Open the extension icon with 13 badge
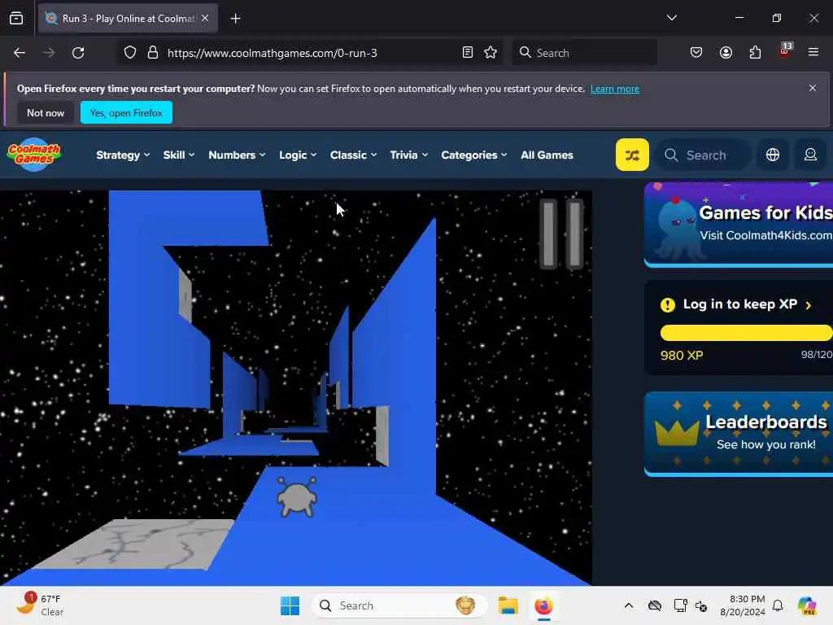This screenshot has height=625, width=833. coord(785,51)
